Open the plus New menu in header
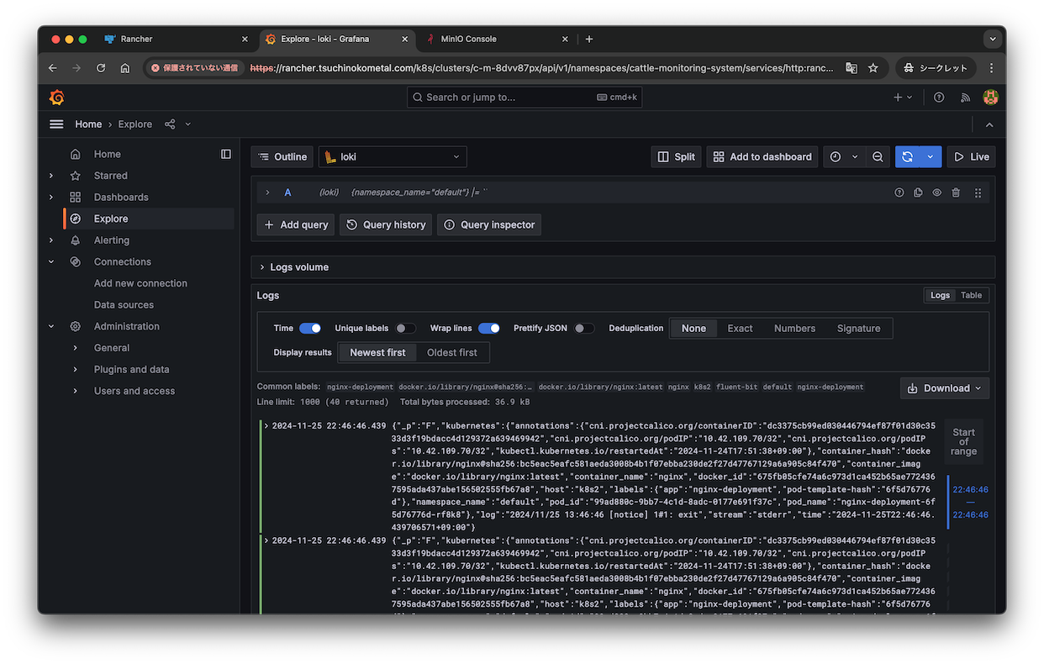This screenshot has height=664, width=1044. pyautogui.click(x=903, y=97)
